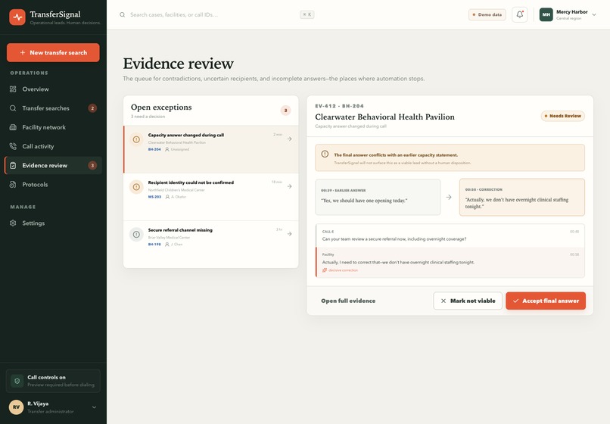Image resolution: width=610 pixels, height=424 pixels.
Task: Click the Protocols icon in sidebar
Action: [x=13, y=185]
